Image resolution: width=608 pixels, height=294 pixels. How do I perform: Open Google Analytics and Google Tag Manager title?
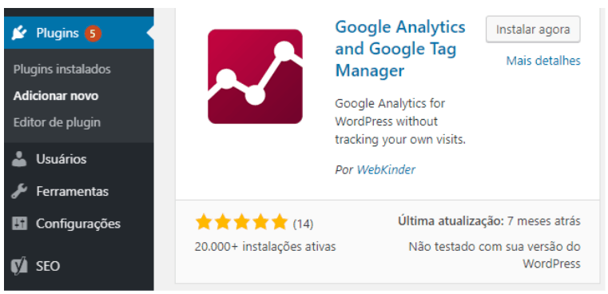[400, 49]
